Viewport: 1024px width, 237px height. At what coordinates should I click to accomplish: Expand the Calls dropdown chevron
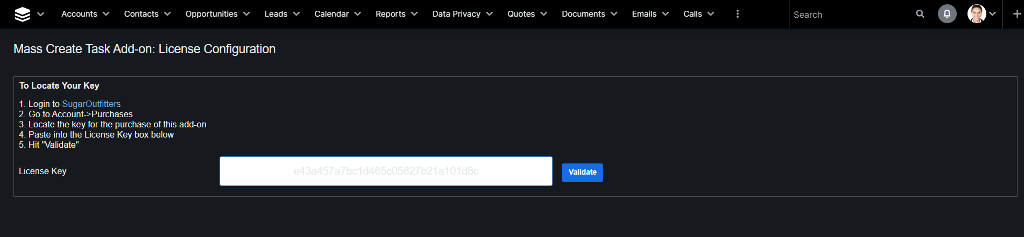point(711,14)
